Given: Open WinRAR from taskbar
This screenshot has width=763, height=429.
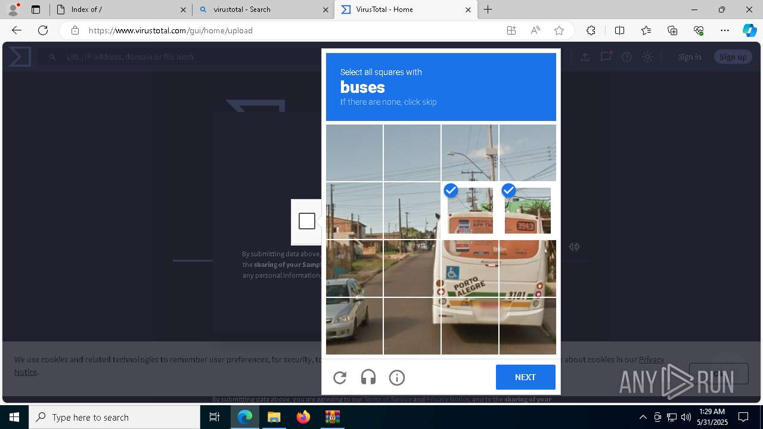Looking at the screenshot, I should (x=332, y=417).
